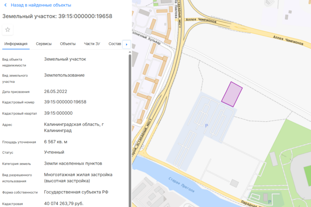
Task: Click the 'Аллея Чемпионов' street label at top
Action: (201, 21)
